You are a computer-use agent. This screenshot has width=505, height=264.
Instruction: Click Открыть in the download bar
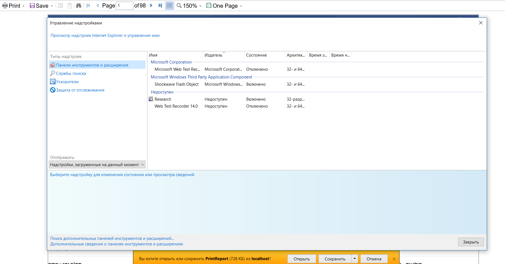[x=302, y=259]
